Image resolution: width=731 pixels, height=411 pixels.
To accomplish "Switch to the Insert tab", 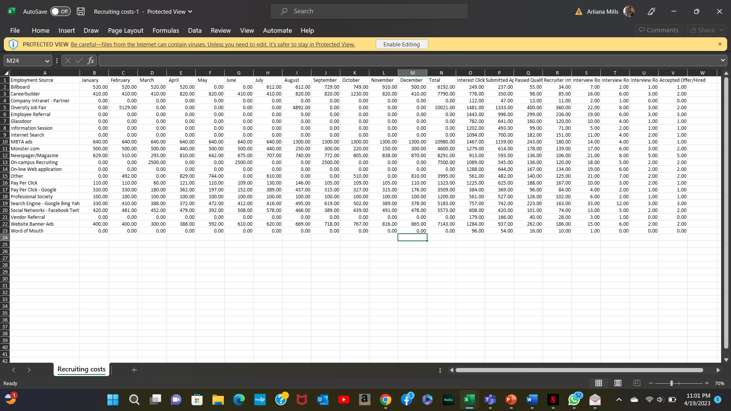I will pos(67,30).
